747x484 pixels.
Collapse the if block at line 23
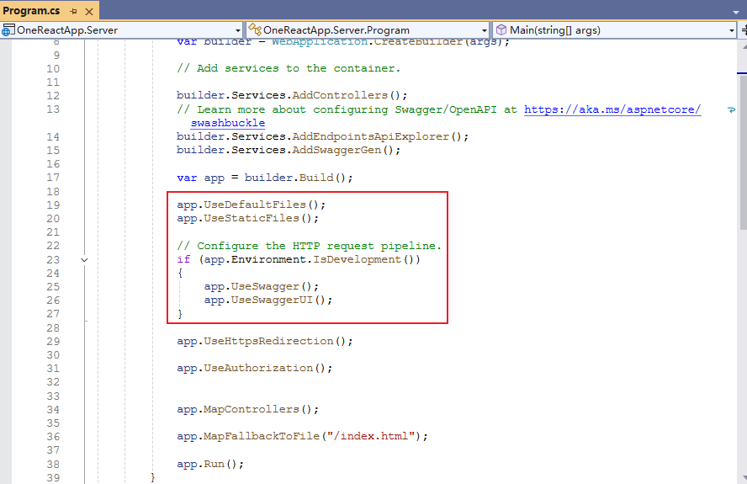84,260
